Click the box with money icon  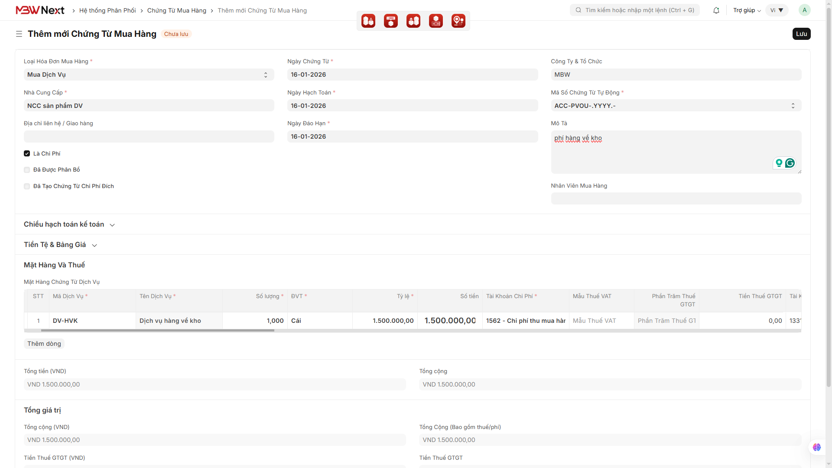436,21
